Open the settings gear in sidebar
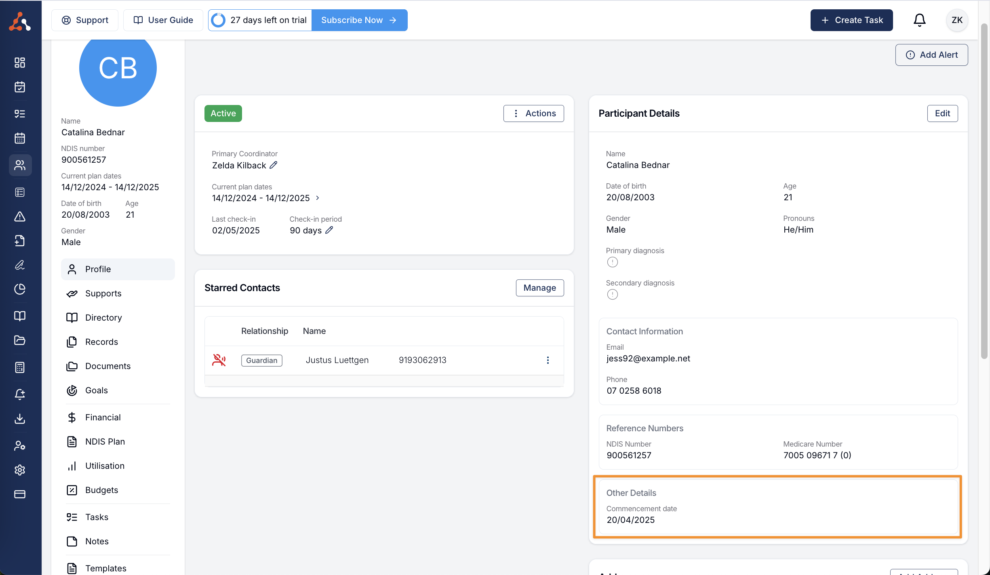The width and height of the screenshot is (990, 575). pos(20,470)
